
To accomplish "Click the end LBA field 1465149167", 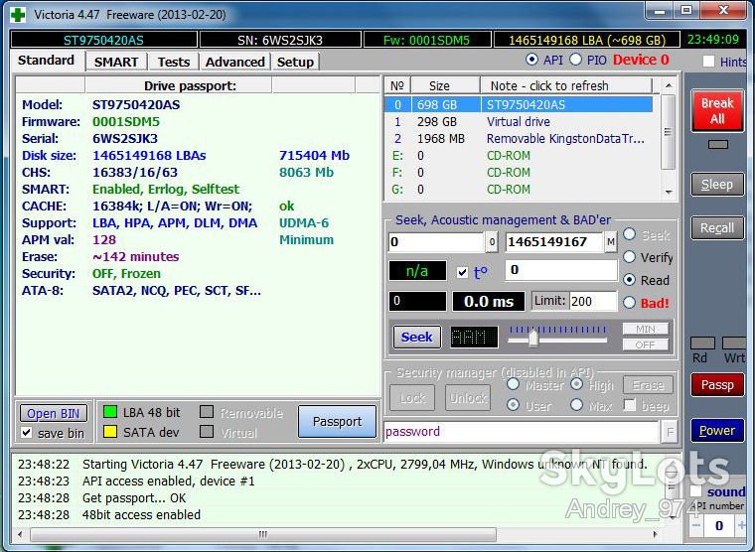I will pyautogui.click(x=553, y=241).
